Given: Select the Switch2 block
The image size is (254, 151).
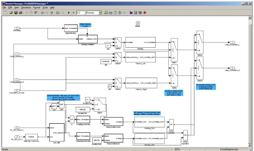Looking at the screenshot, I should (200, 43).
